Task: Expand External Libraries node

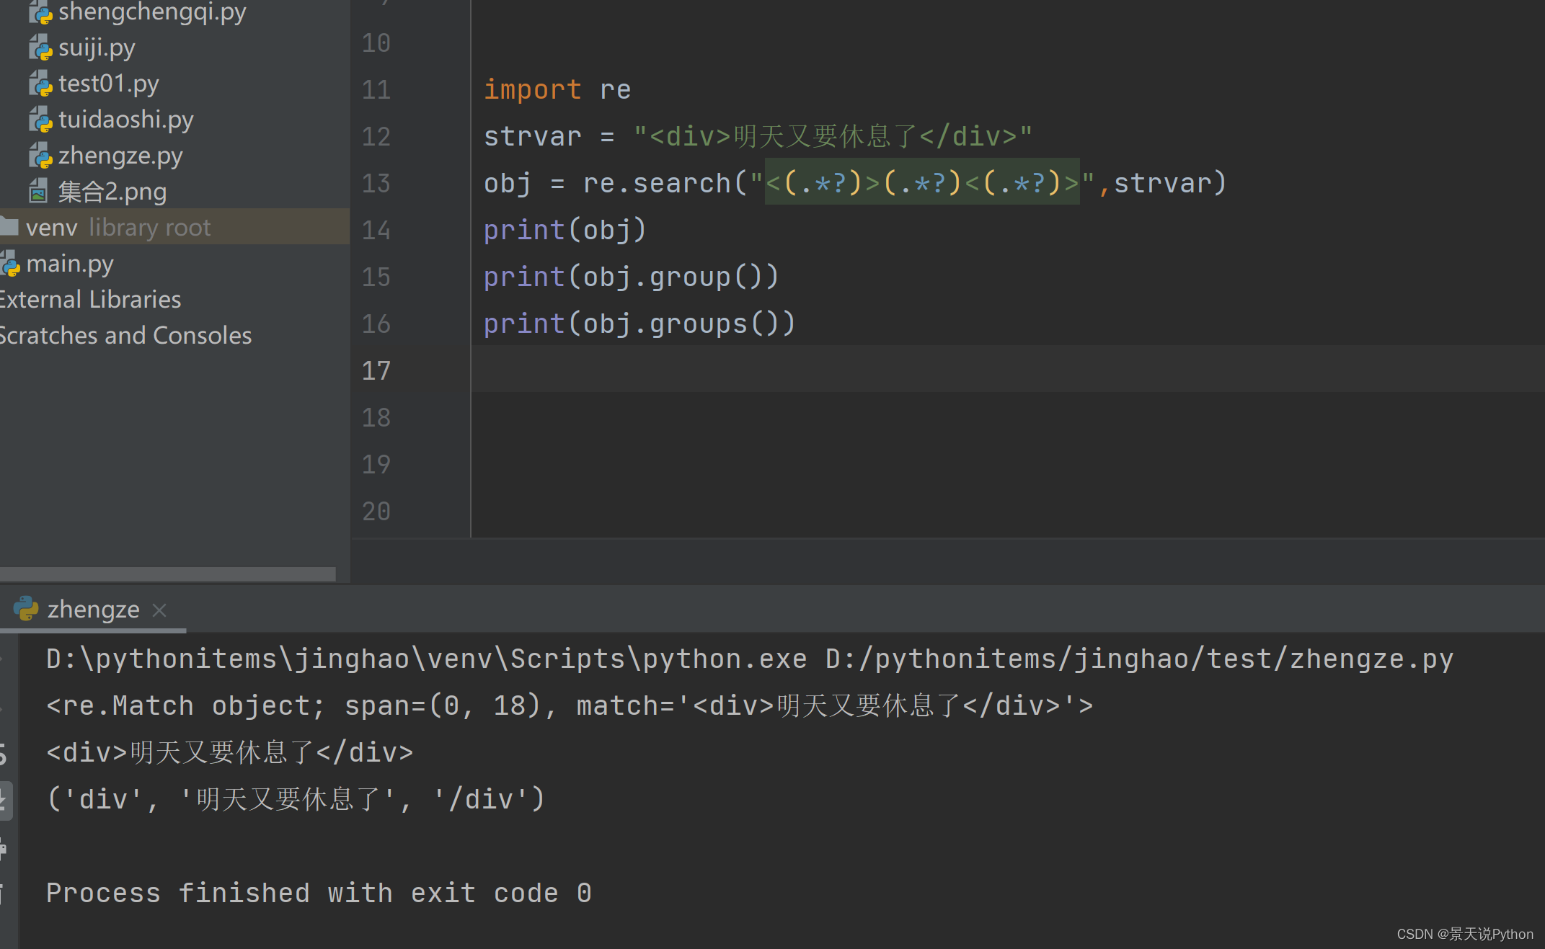Action: click(90, 300)
